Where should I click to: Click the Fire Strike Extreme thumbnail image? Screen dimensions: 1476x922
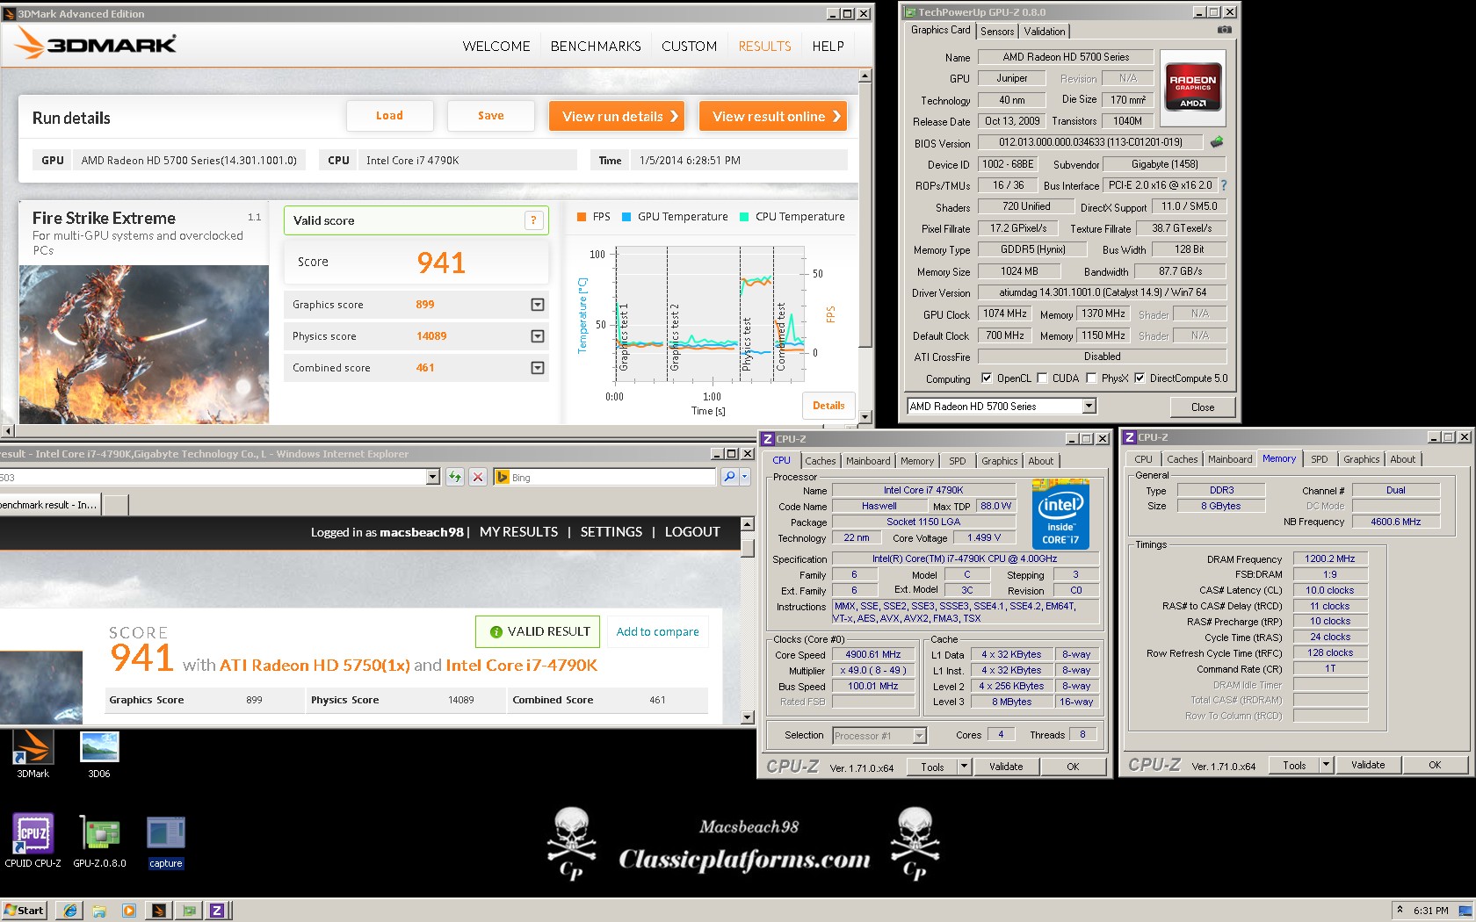point(144,344)
